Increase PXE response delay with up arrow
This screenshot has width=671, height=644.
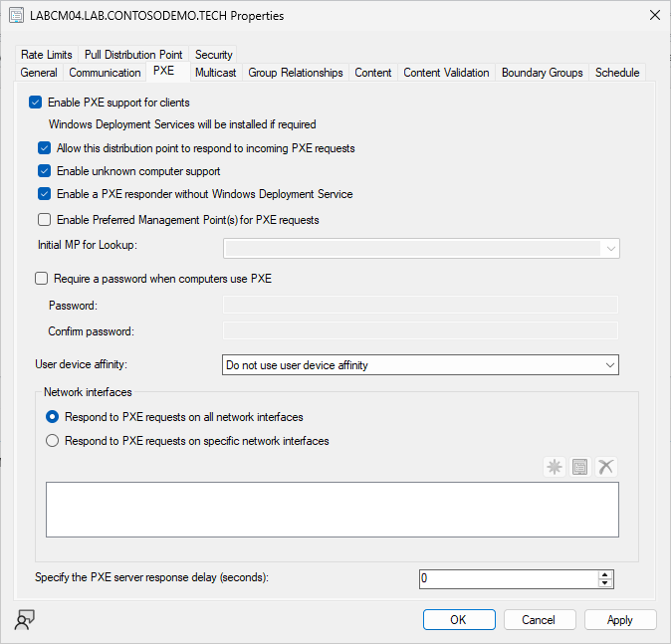click(x=604, y=575)
